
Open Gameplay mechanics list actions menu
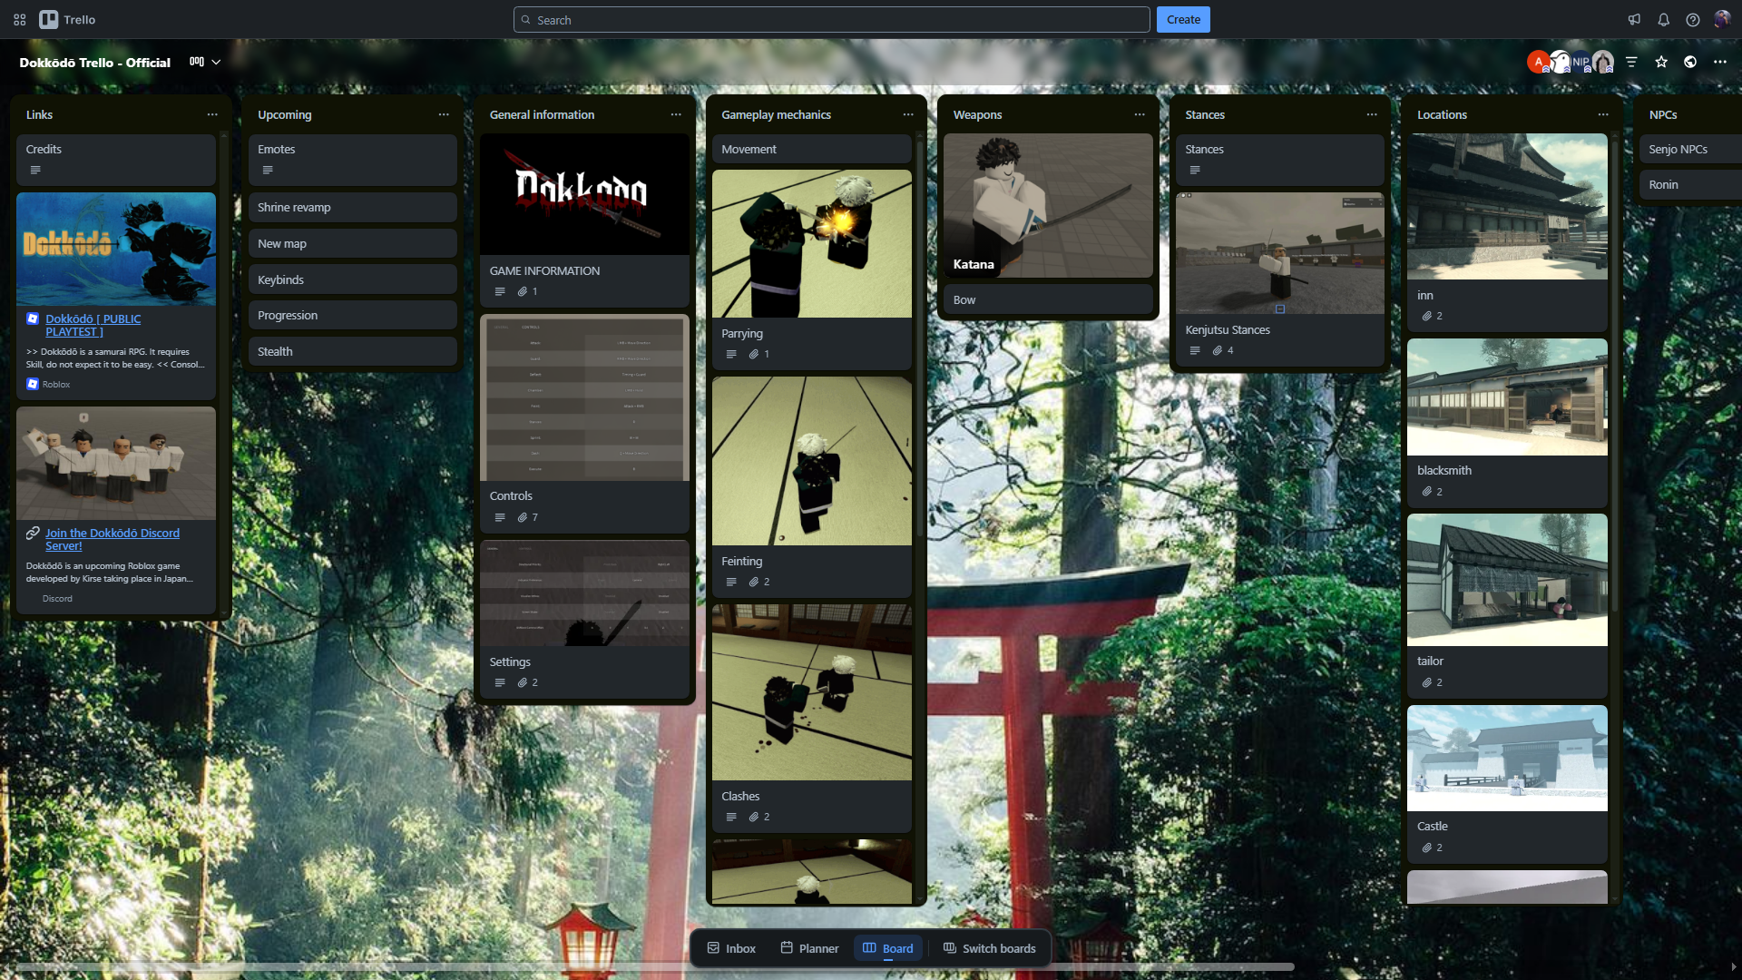tap(908, 114)
